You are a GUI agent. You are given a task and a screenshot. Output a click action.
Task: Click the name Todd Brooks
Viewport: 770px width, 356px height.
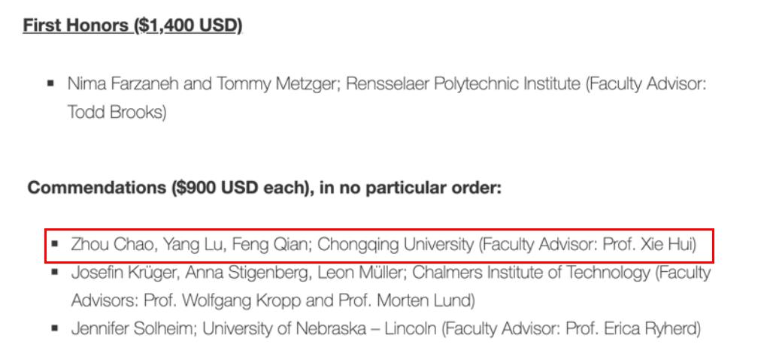click(x=115, y=113)
